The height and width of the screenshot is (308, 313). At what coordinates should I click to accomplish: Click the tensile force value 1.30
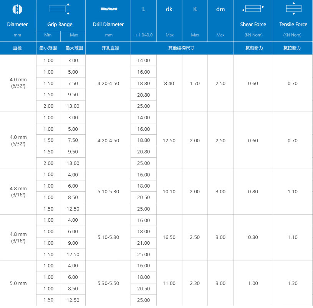(x=293, y=283)
